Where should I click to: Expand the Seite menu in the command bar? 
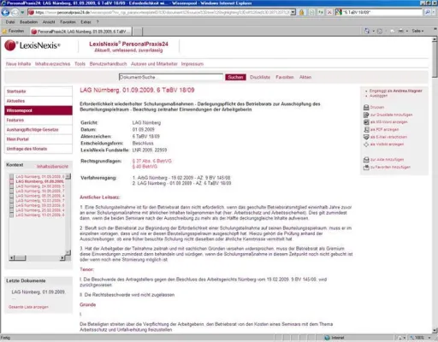(417, 31)
